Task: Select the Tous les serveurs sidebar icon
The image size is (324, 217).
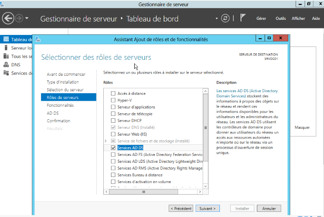Action: [x=6, y=56]
